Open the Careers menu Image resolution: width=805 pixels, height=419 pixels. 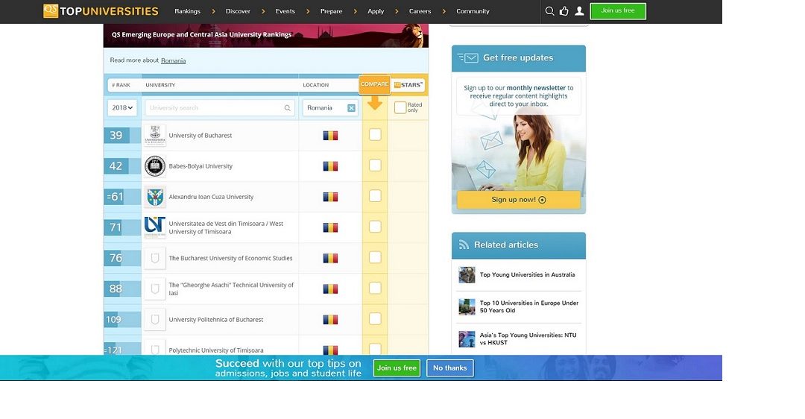(x=420, y=11)
